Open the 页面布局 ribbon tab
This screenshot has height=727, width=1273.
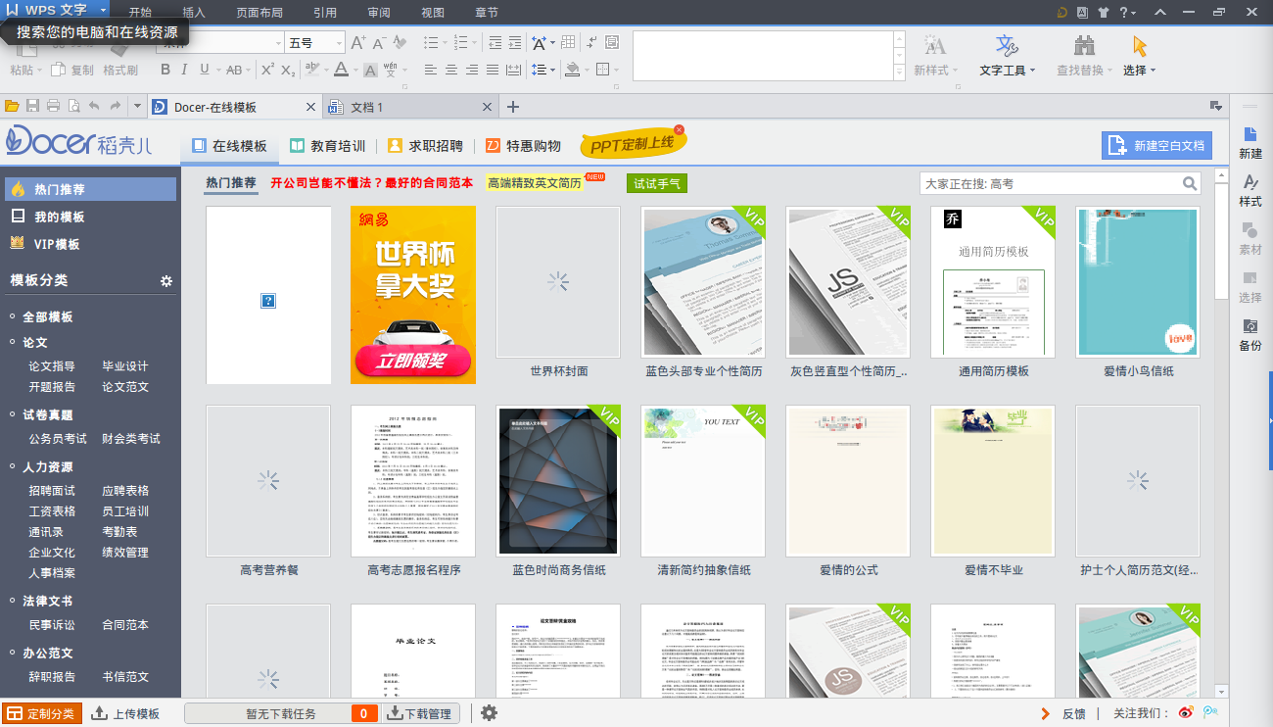[x=259, y=13]
